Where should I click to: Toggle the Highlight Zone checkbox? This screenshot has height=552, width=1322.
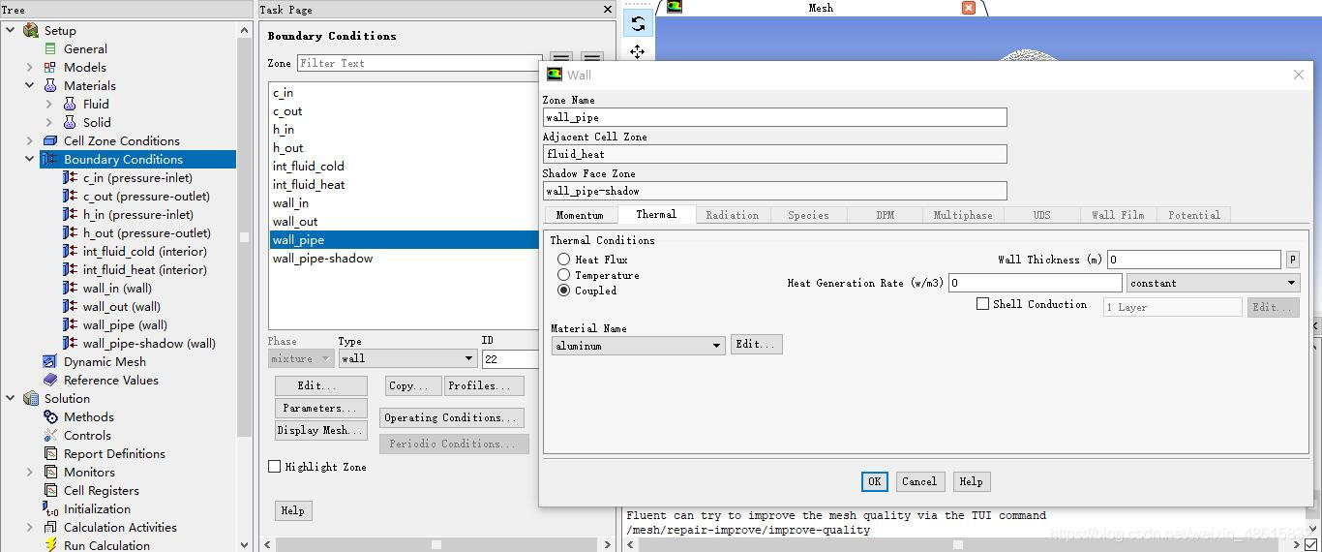pyautogui.click(x=275, y=467)
